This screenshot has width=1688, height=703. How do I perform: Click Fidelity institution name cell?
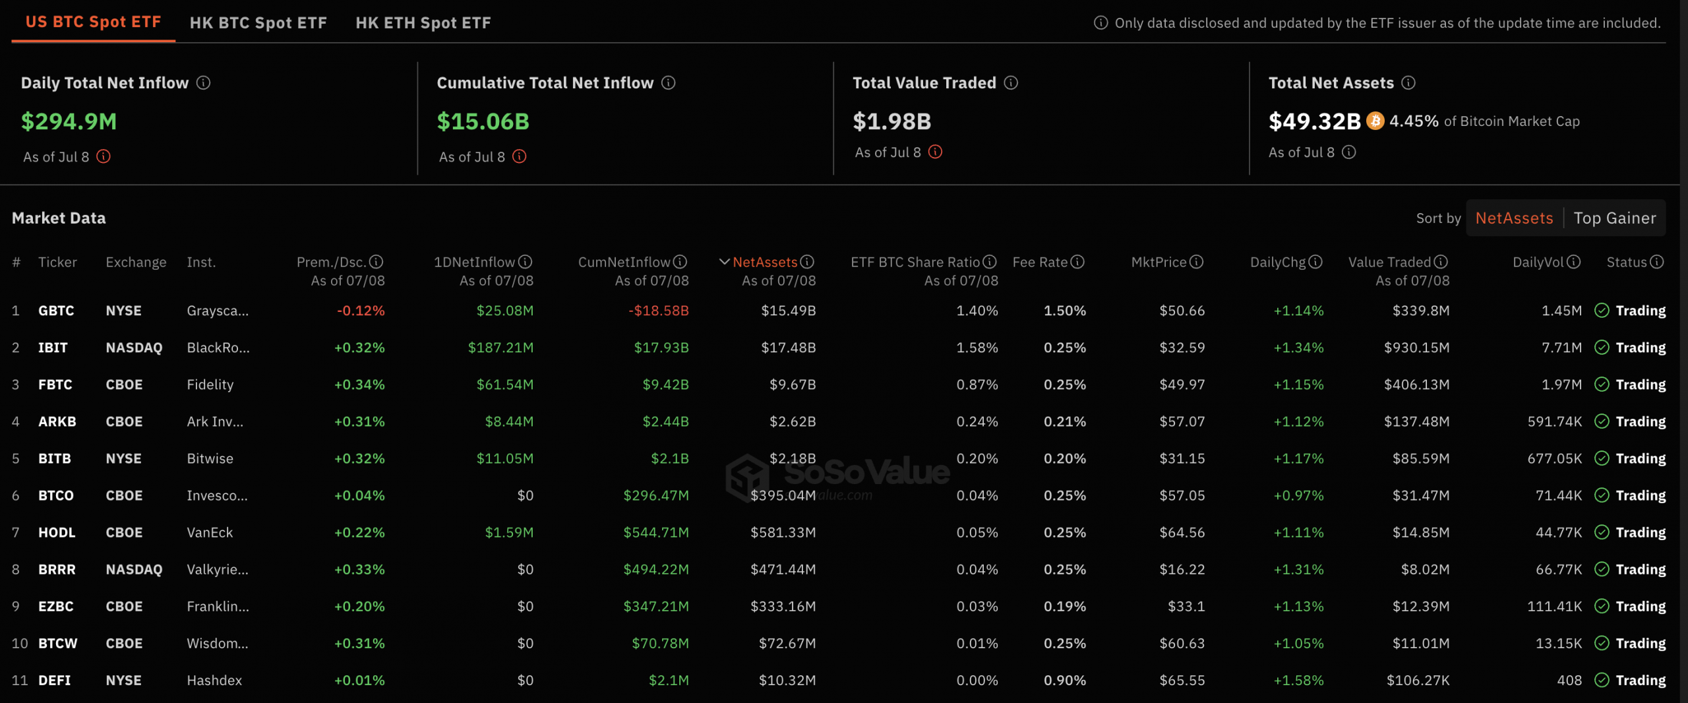210,384
